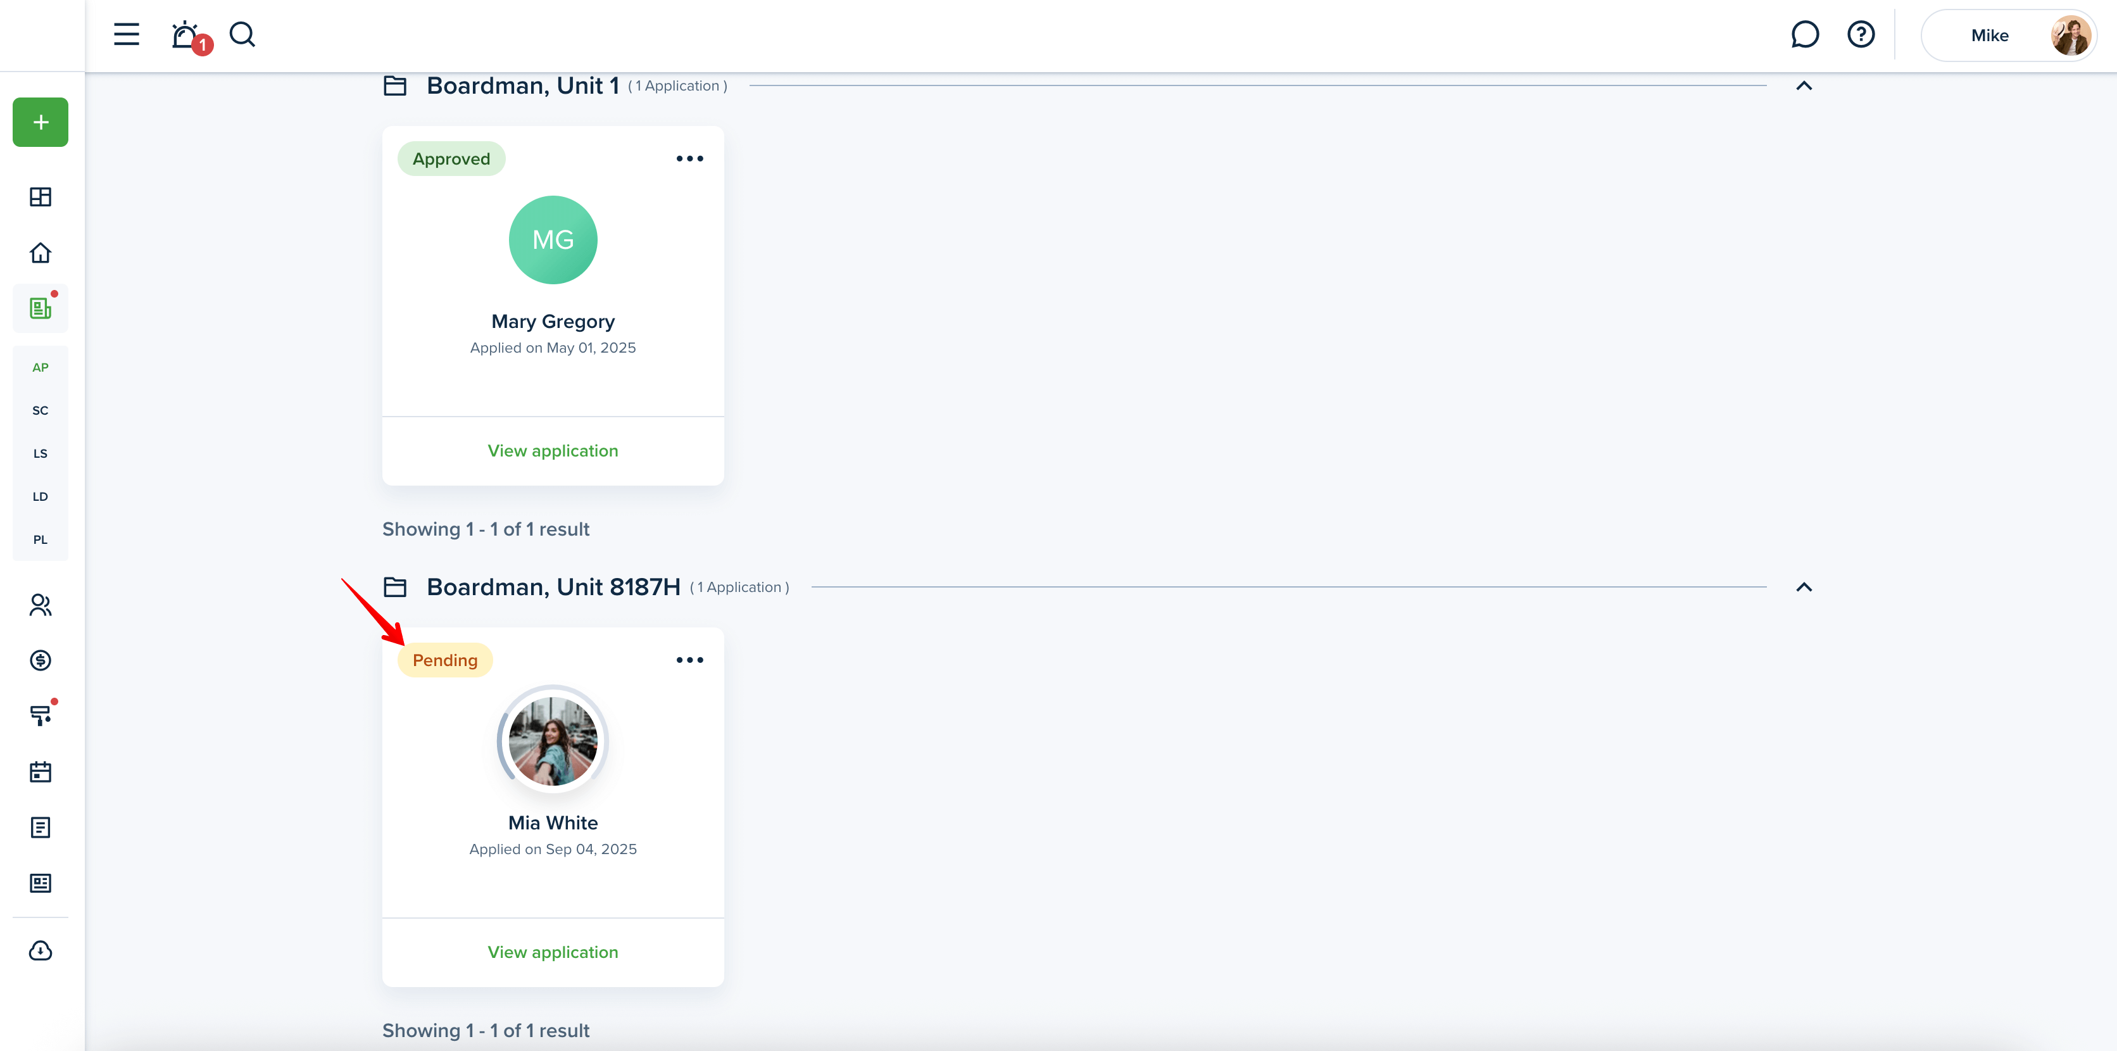Open Mia White card options menu
2117x1051 pixels.
(x=689, y=660)
